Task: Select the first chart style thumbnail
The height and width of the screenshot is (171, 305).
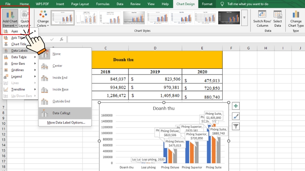Action: pyautogui.click(x=63, y=17)
